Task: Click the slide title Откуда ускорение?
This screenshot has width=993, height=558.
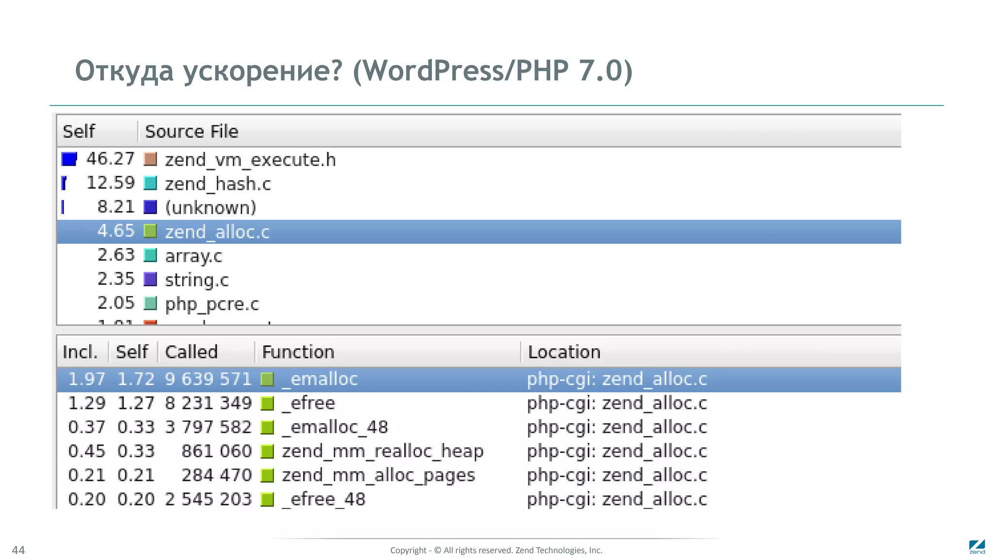Action: tap(209, 71)
